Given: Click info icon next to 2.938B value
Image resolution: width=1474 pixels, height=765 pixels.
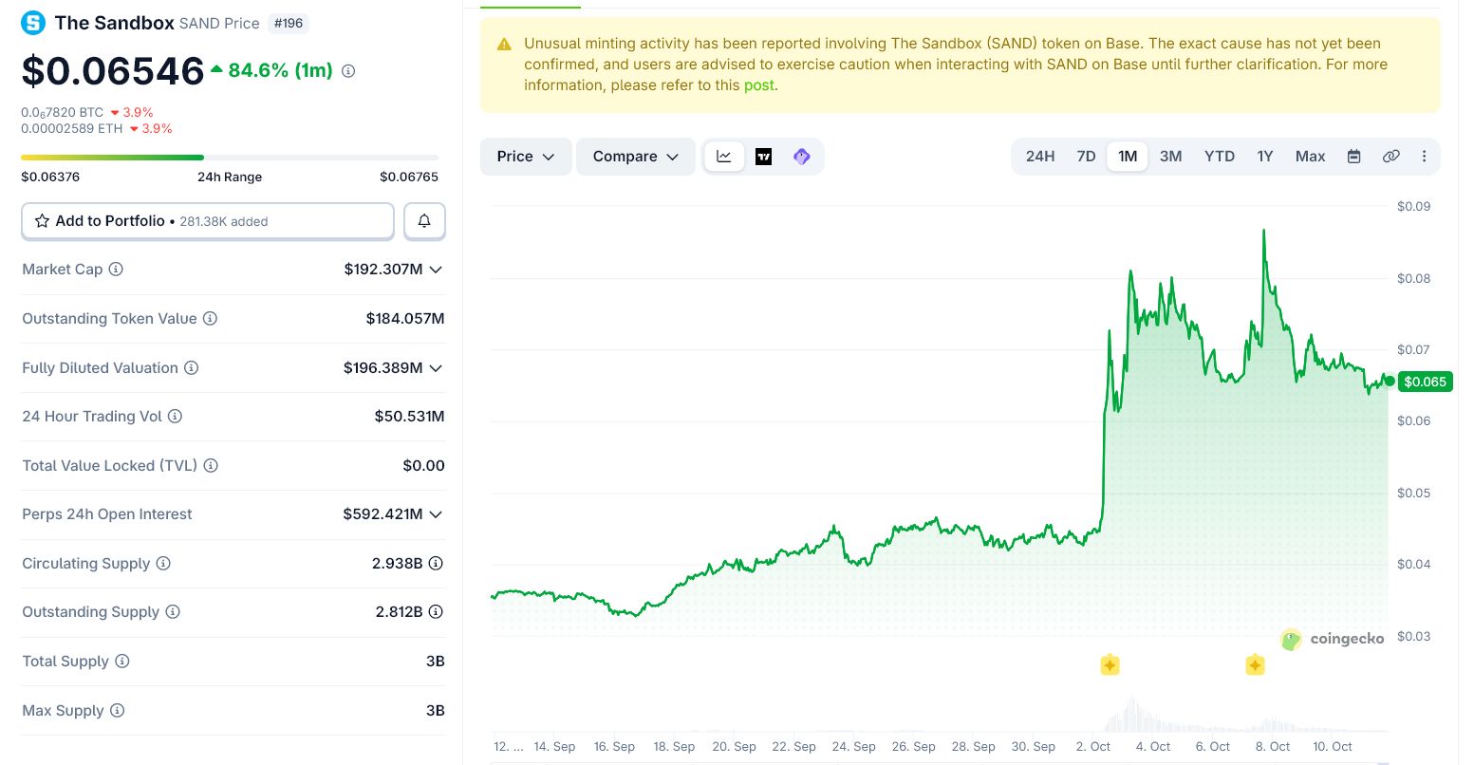Looking at the screenshot, I should pyautogui.click(x=436, y=564).
